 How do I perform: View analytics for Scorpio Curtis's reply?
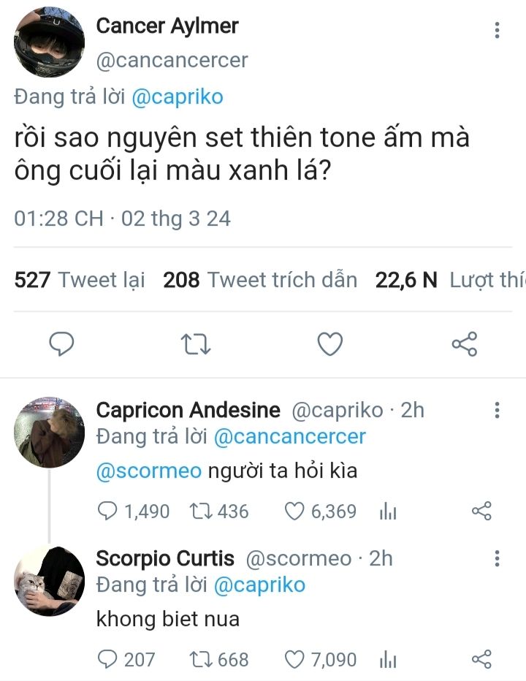tap(387, 661)
